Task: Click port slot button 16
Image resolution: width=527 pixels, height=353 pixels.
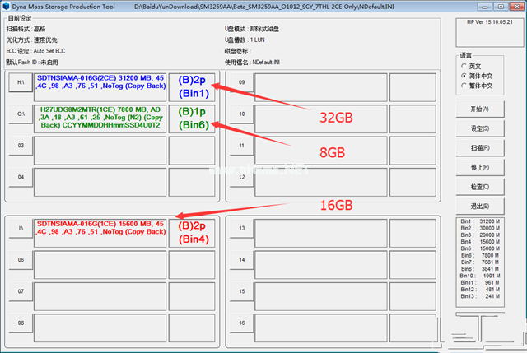Action: [x=241, y=322]
